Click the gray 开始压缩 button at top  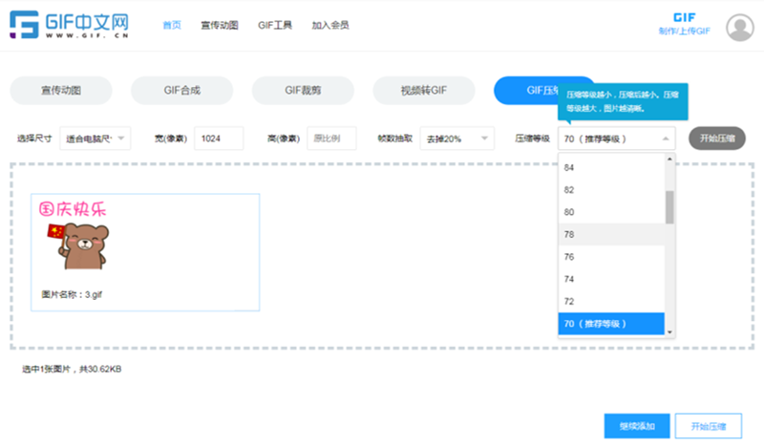(x=717, y=139)
